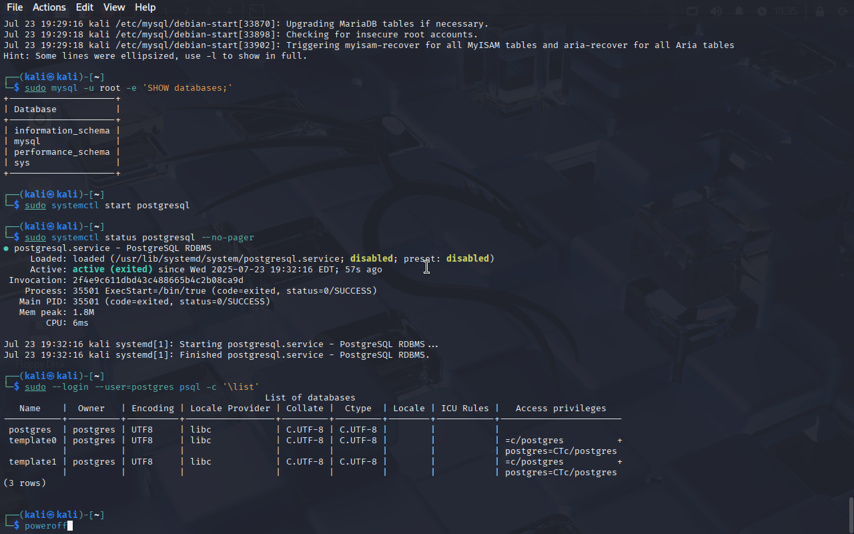Click the '(3 rows)' summary text

pos(25,483)
